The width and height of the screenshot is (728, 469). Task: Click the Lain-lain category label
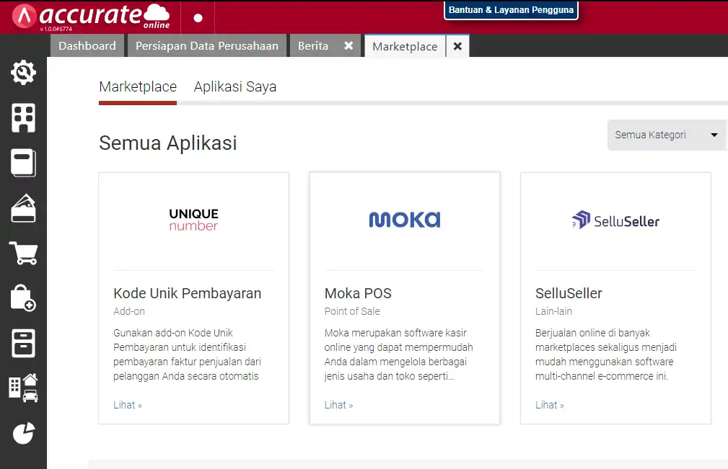(x=553, y=311)
